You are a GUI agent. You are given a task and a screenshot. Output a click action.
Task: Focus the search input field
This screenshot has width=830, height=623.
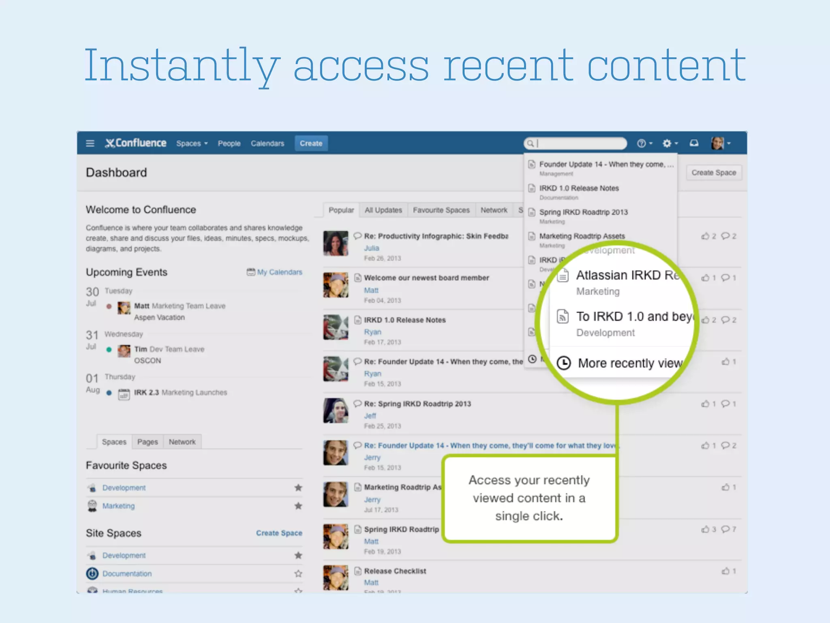click(x=575, y=143)
